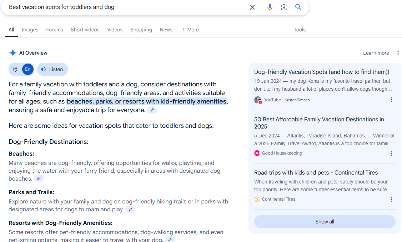Open the Tools filter options

[300, 30]
